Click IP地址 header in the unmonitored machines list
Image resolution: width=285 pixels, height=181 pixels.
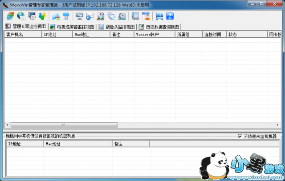point(25,144)
